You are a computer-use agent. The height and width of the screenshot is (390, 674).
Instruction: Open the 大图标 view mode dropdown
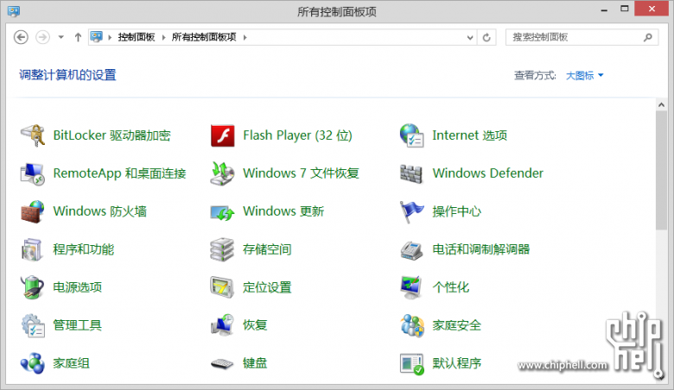(585, 76)
